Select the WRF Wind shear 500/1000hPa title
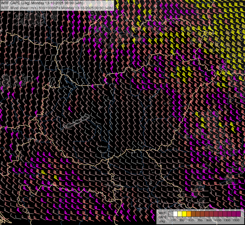The width and height of the screenshot is (245, 225). (x=57, y=8)
